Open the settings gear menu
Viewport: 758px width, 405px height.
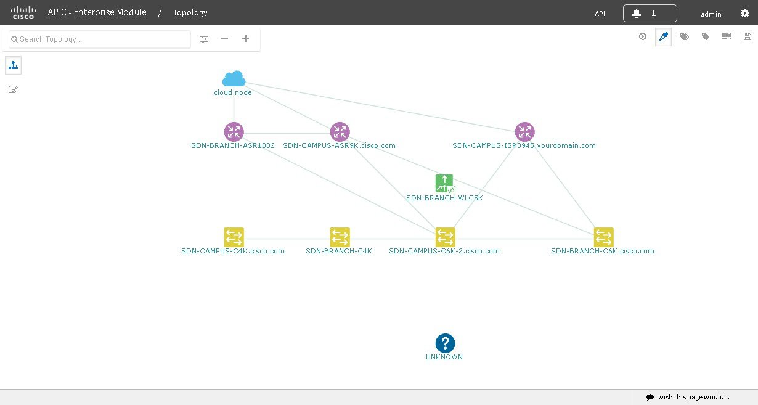click(x=744, y=13)
